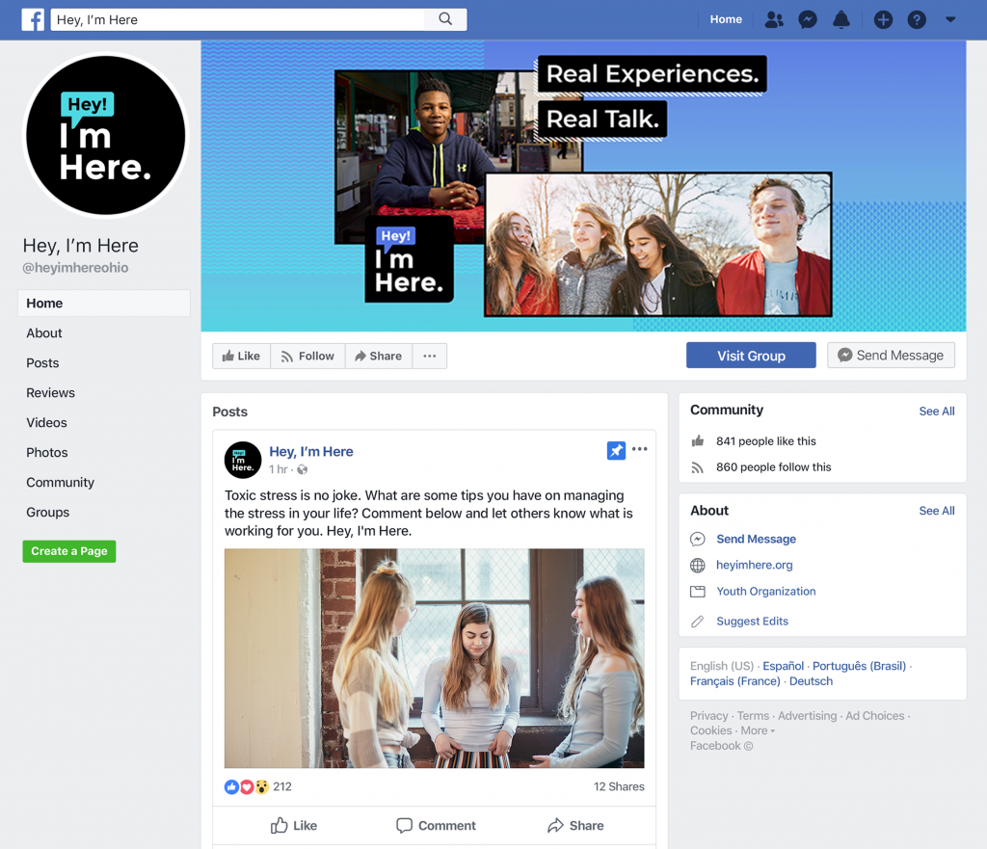Open the Hey, I'm Here post author link
This screenshot has width=987, height=849.
(x=311, y=452)
